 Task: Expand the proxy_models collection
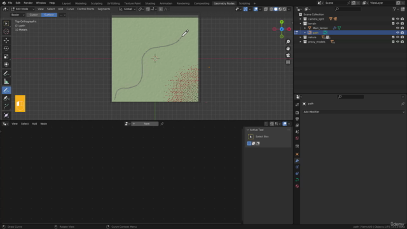point(301,42)
